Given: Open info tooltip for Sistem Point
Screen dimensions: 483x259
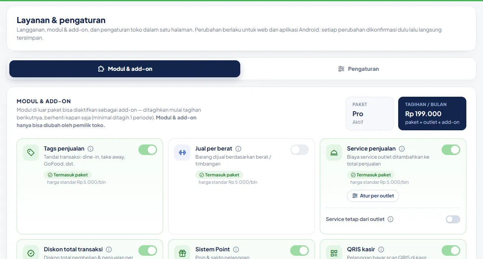Looking at the screenshot, I should [x=236, y=249].
